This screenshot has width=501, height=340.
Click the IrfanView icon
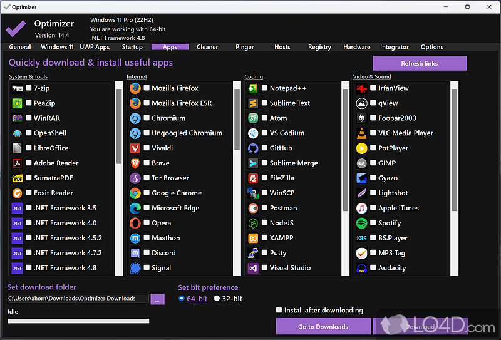(x=362, y=88)
